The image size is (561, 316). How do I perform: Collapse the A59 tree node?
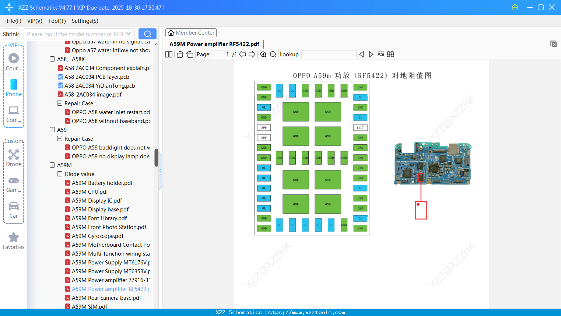pos(52,130)
